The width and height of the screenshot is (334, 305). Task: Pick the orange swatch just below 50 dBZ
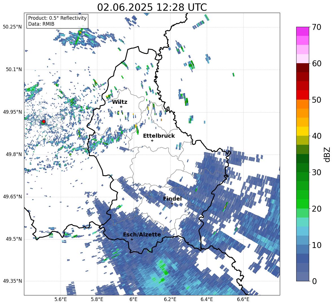pos(302,104)
